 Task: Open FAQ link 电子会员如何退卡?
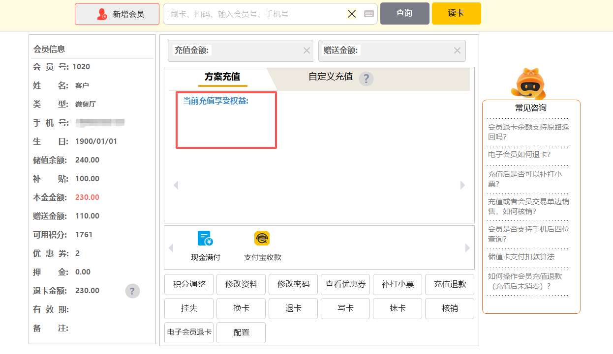pos(519,154)
